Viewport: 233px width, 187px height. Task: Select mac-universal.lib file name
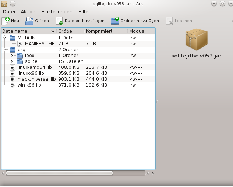coord(36,79)
